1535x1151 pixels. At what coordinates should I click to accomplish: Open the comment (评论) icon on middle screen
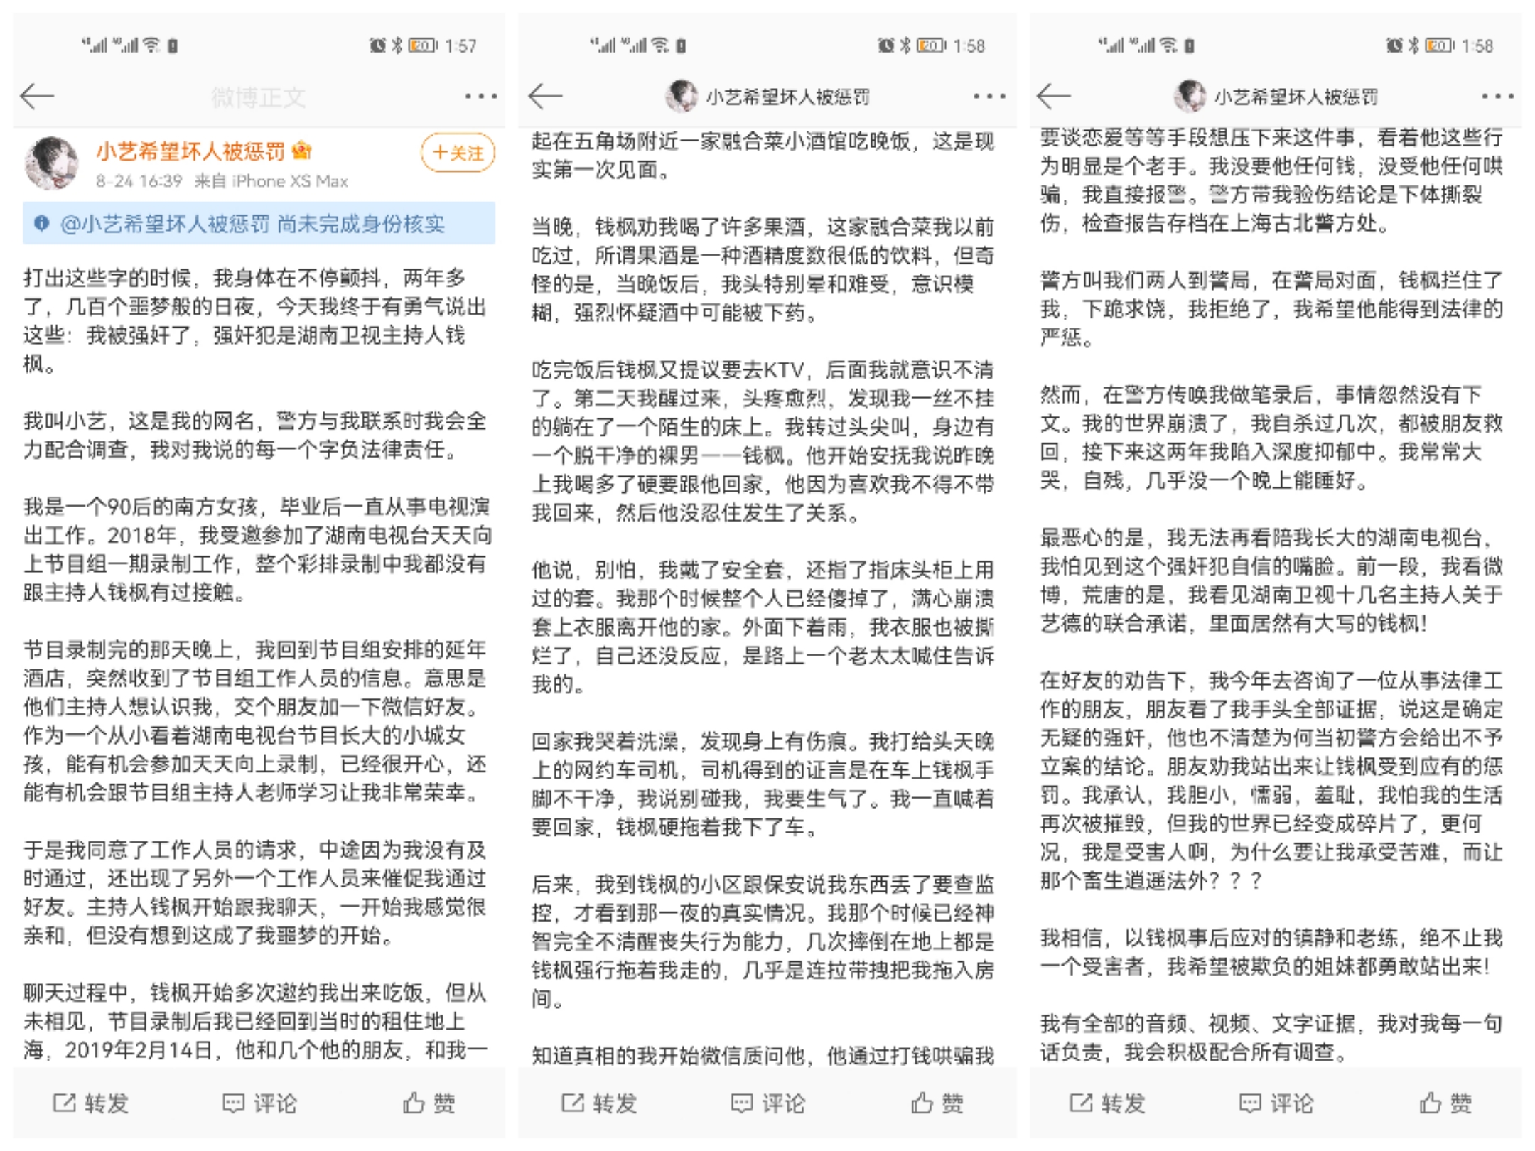(x=770, y=1103)
